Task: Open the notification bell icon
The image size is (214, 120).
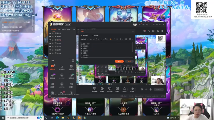Action: [x=158, y=31]
